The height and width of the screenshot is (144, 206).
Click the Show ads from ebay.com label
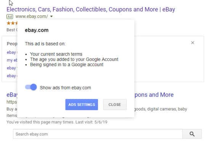pos(66,88)
